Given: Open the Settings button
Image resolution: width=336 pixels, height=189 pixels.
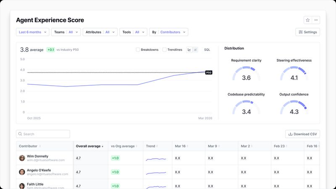Looking at the screenshot, I should 307,32.
